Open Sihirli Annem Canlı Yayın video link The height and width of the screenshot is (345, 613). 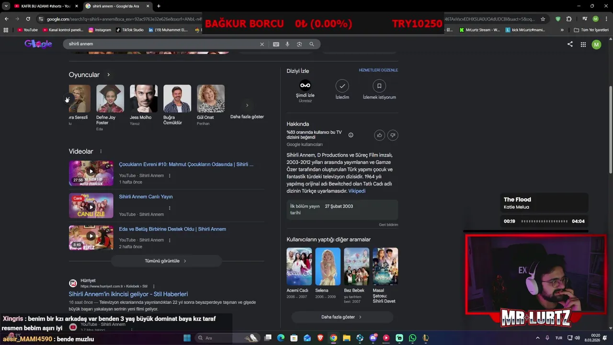(146, 196)
